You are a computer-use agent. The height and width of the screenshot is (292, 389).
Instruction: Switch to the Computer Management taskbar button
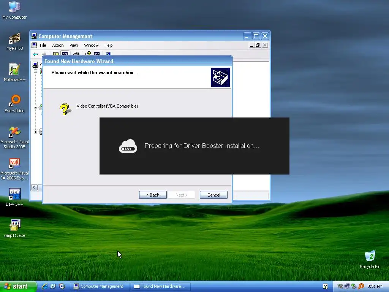pyautogui.click(x=100, y=286)
